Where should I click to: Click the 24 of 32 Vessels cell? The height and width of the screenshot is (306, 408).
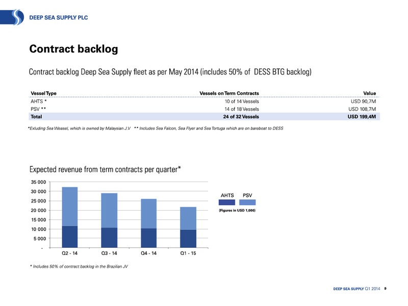point(241,117)
